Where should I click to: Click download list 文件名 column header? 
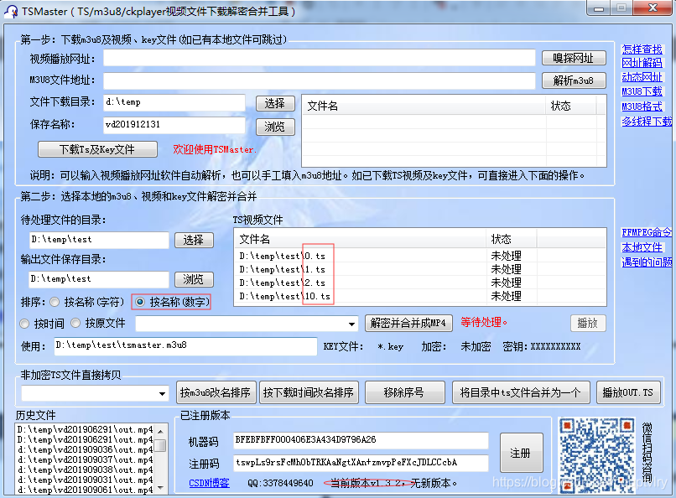[x=424, y=106]
